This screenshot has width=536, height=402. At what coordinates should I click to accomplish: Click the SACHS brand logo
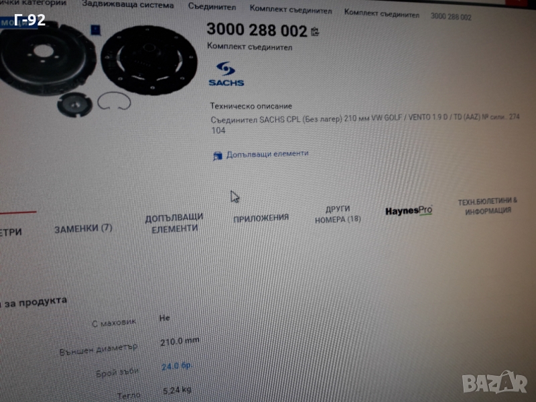(226, 74)
